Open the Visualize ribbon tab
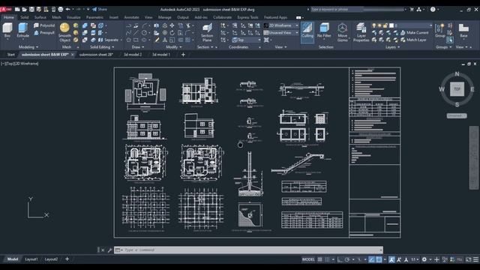480x270 pixels. click(73, 17)
